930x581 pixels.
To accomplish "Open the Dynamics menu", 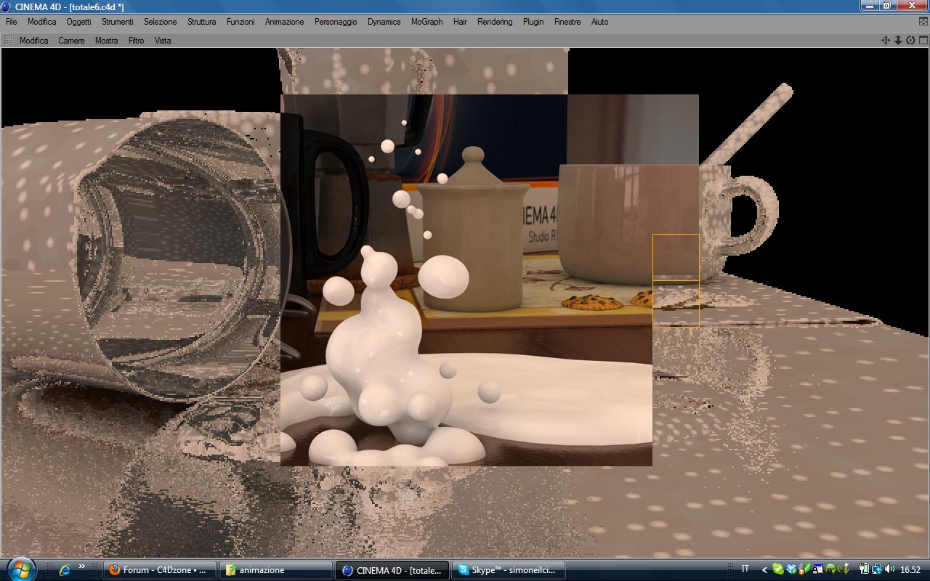I will 384,22.
